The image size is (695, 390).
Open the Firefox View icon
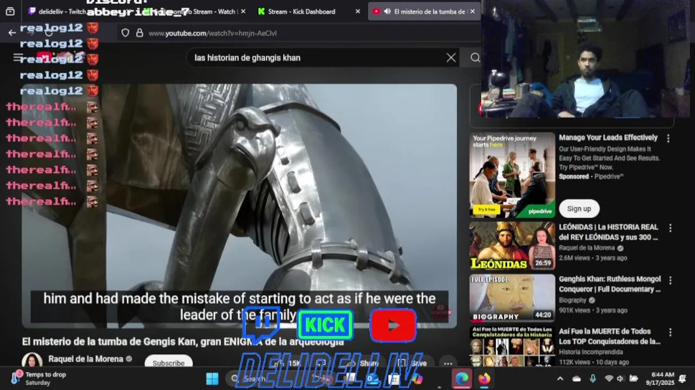click(10, 11)
